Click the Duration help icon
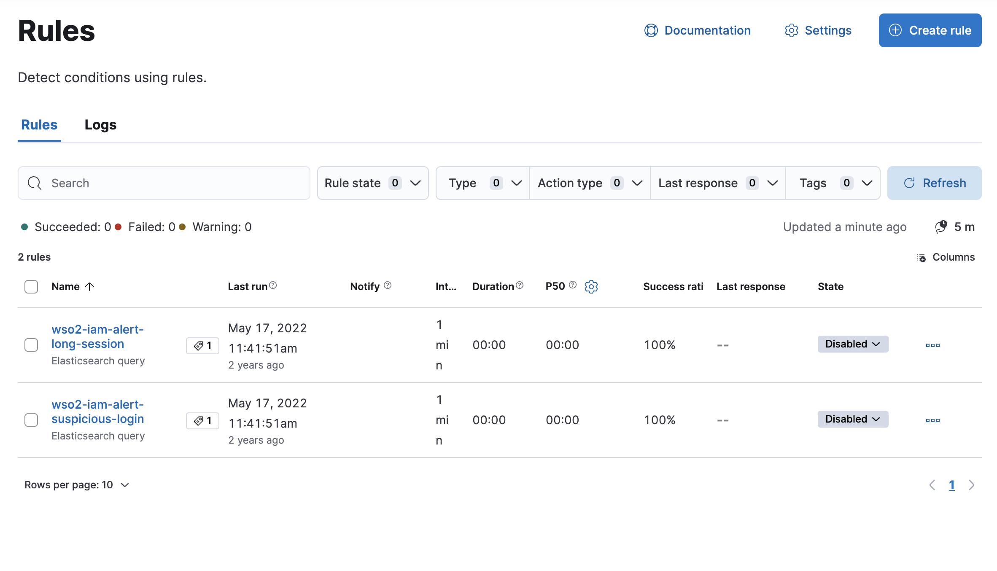The height and width of the screenshot is (571, 997). click(520, 285)
